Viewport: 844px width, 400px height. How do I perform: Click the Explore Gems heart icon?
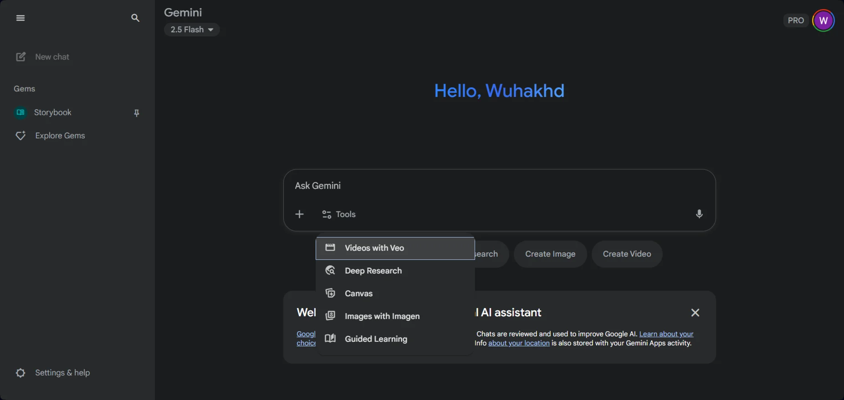click(x=20, y=136)
